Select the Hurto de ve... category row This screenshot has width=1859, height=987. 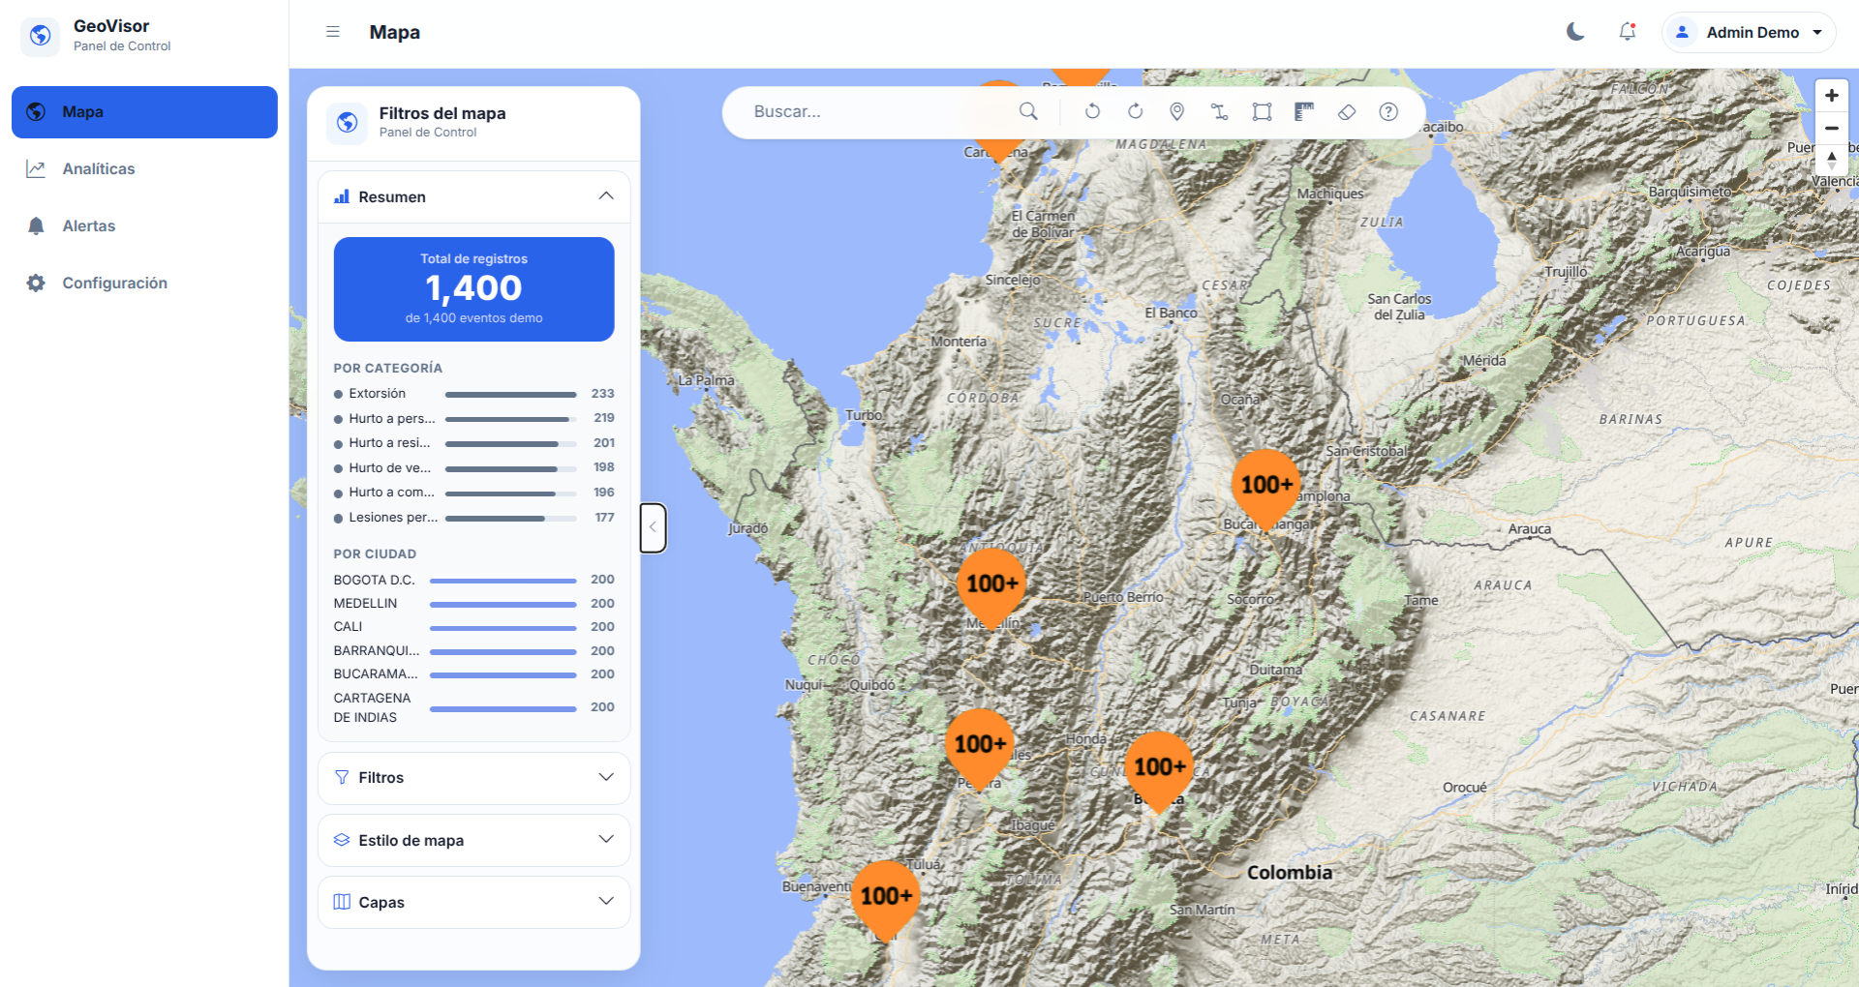[474, 467]
